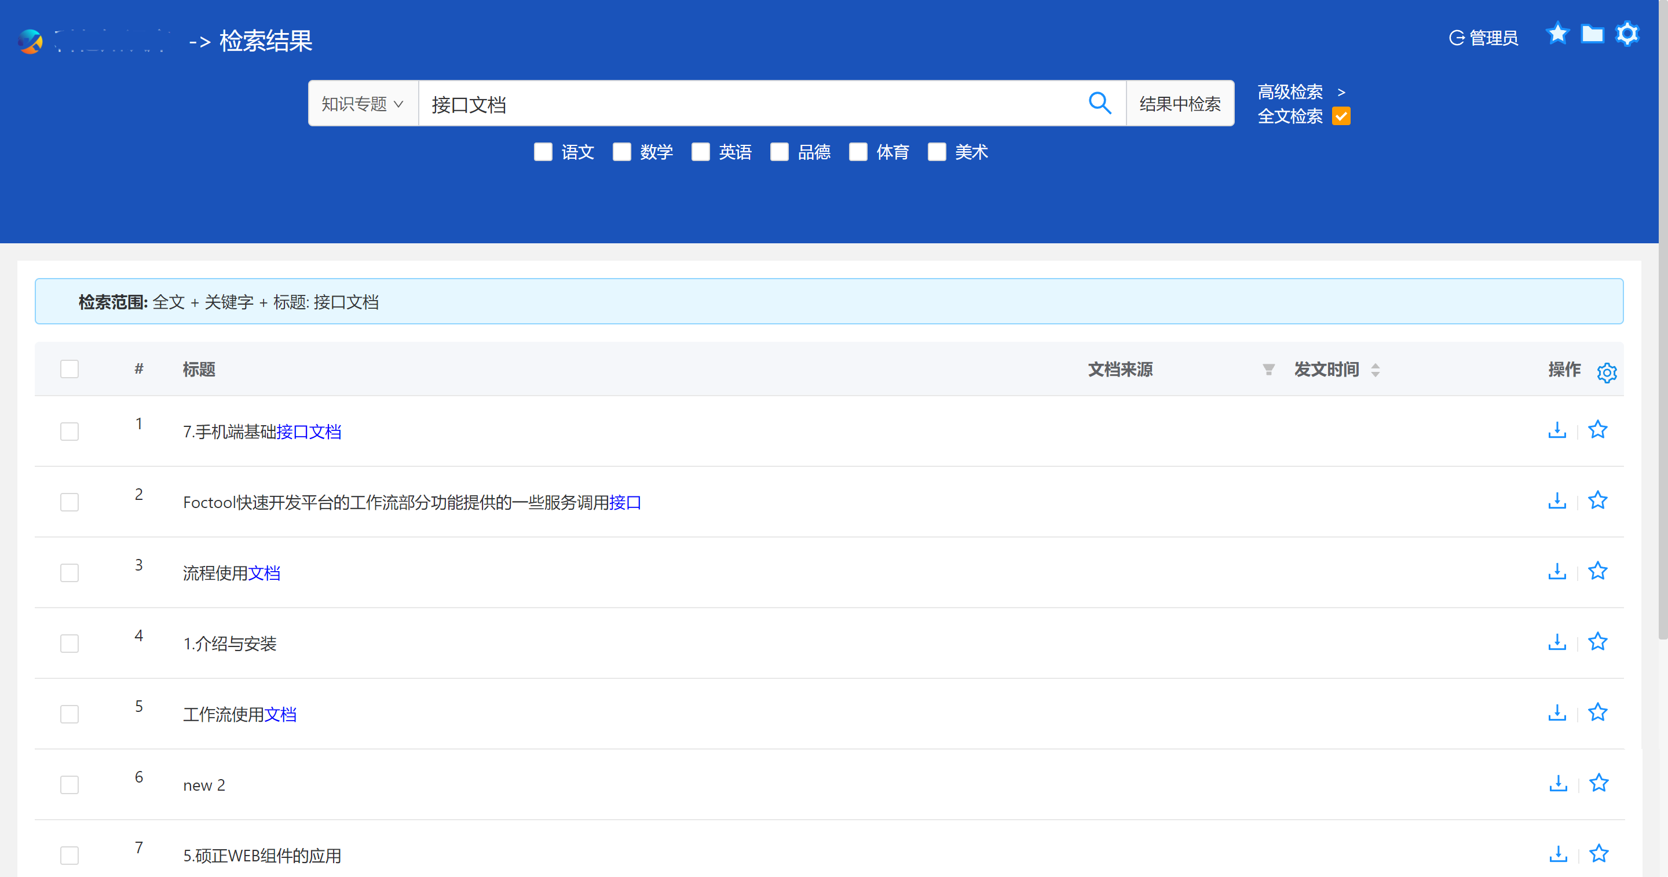Click the magnifier search icon
The width and height of the screenshot is (1668, 877).
pyautogui.click(x=1099, y=103)
